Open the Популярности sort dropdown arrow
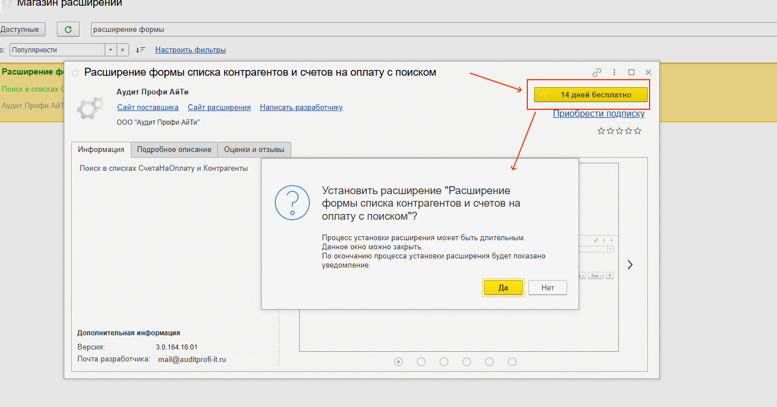 click(x=111, y=50)
